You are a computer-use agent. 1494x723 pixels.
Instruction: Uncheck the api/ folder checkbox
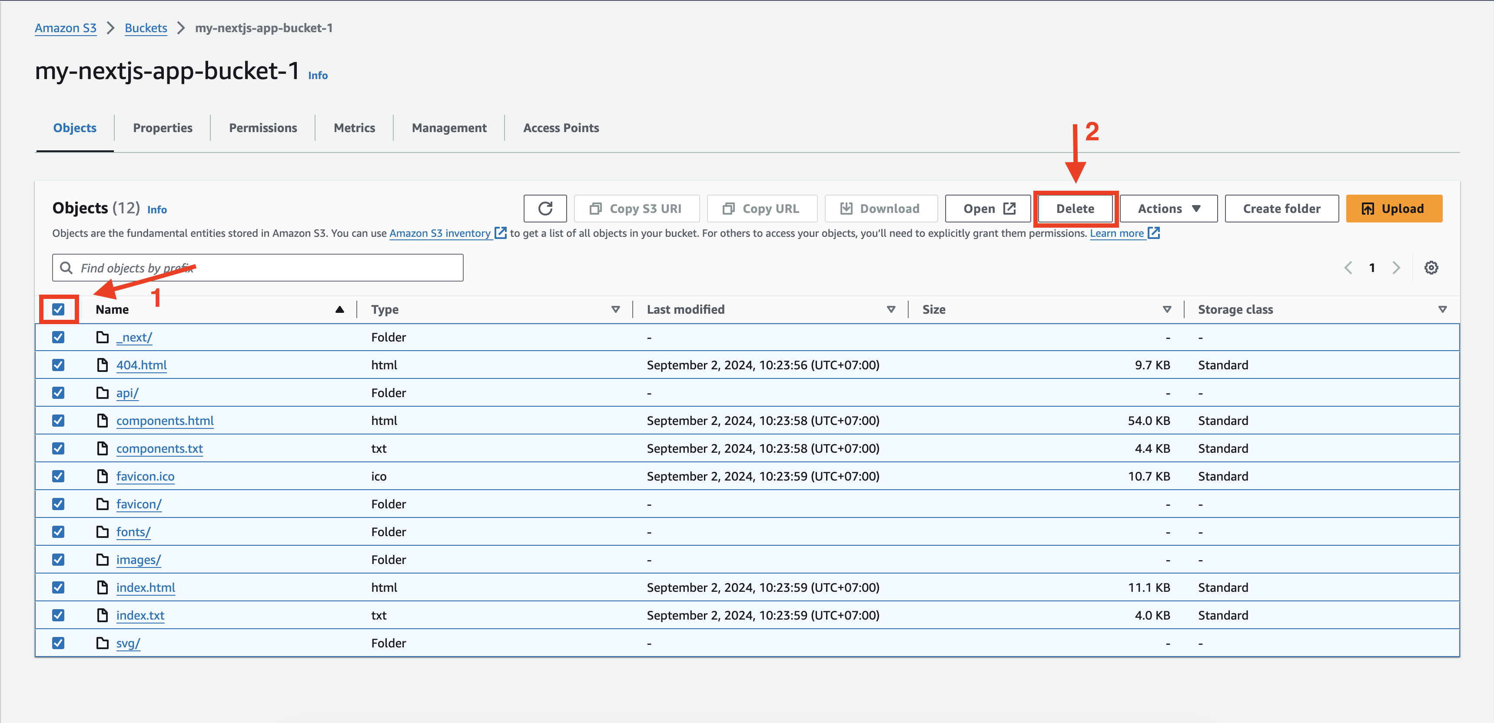pos(59,393)
